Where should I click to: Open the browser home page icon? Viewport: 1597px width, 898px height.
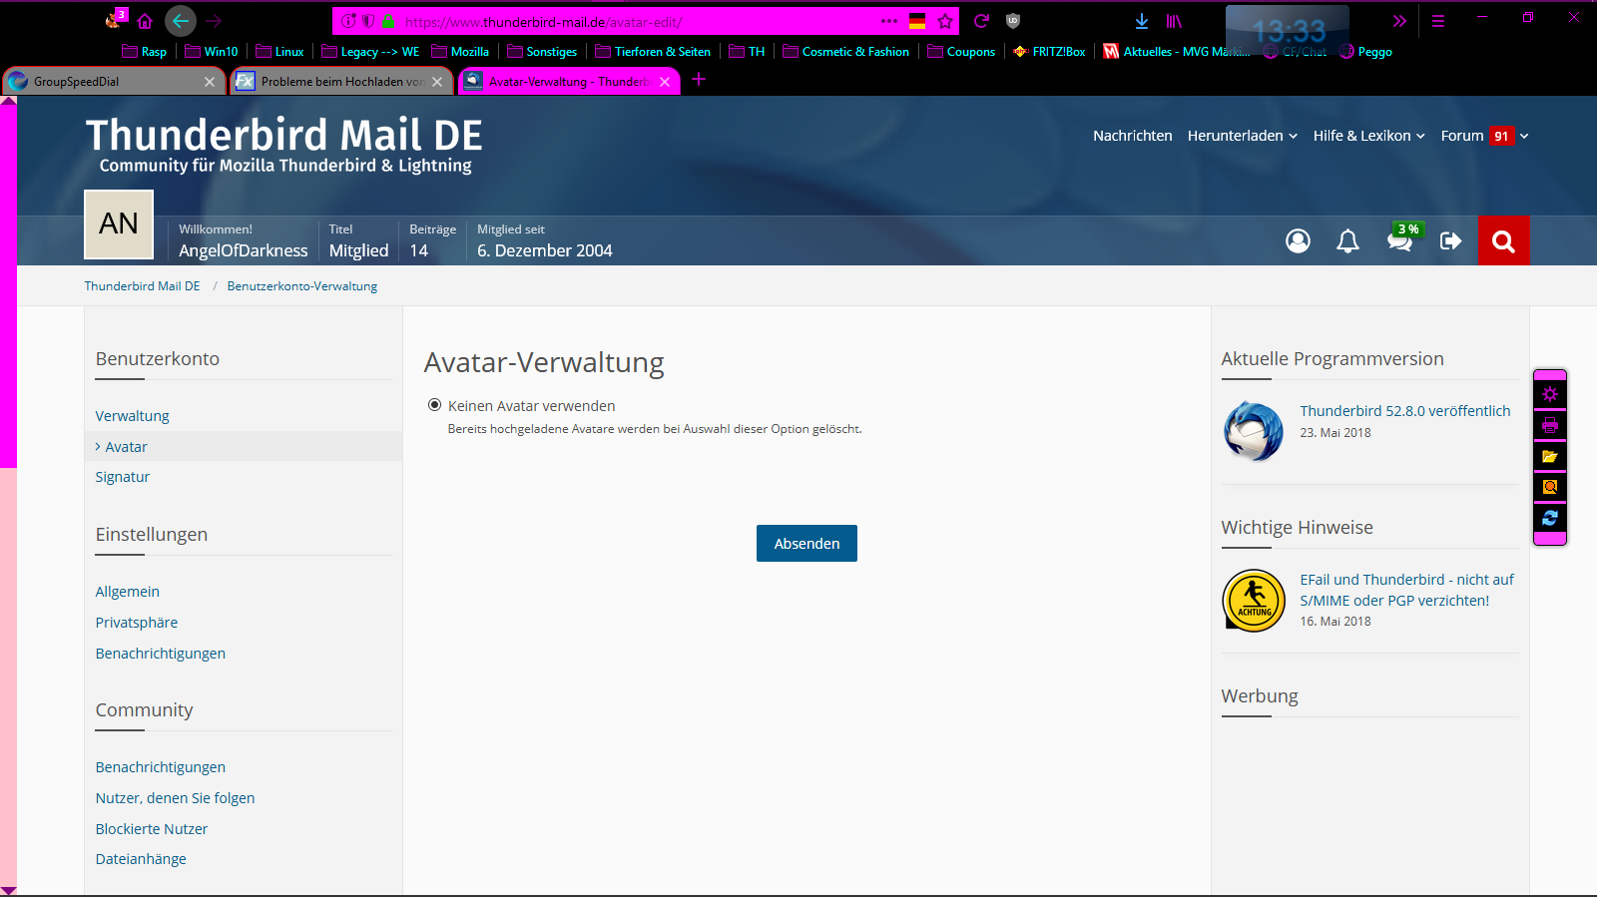pos(145,21)
